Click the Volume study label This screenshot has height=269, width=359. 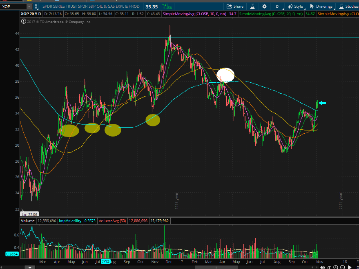click(x=28, y=221)
